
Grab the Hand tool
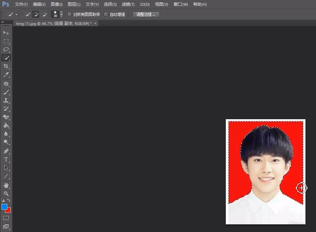coord(6,185)
